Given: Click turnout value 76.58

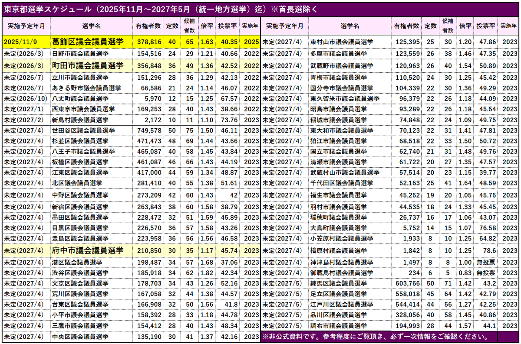Looking at the screenshot, I should coord(487,227).
